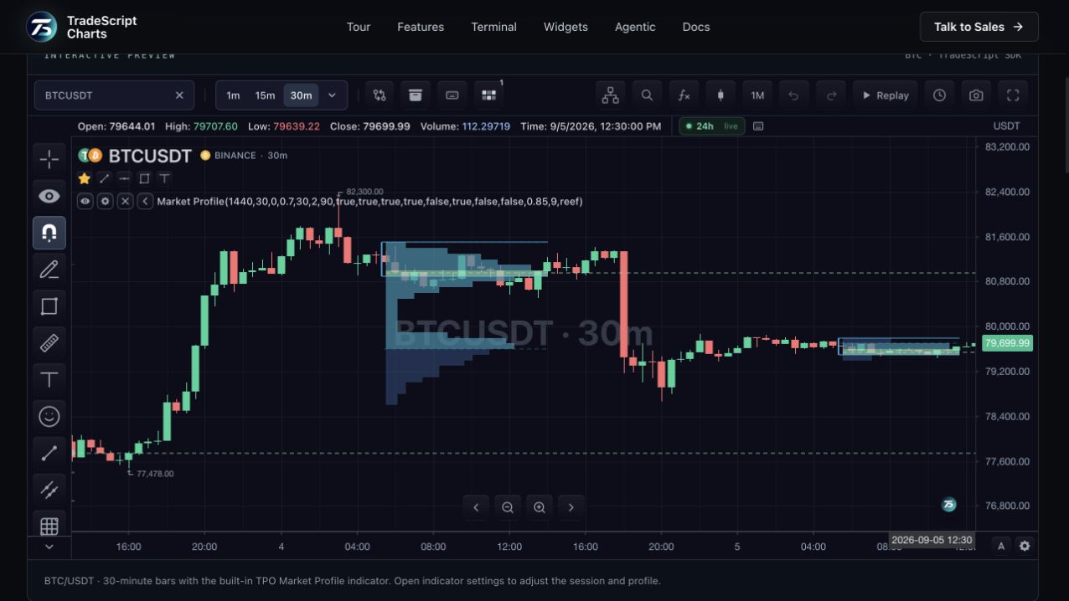Switch to the 1m timeframe
Image resolution: width=1069 pixels, height=601 pixels.
click(233, 95)
